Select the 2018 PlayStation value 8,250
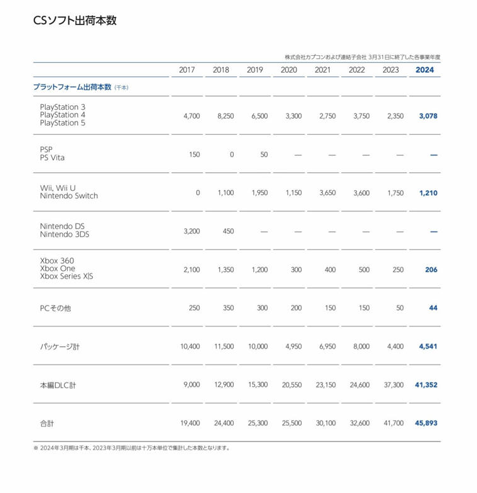 [226, 116]
